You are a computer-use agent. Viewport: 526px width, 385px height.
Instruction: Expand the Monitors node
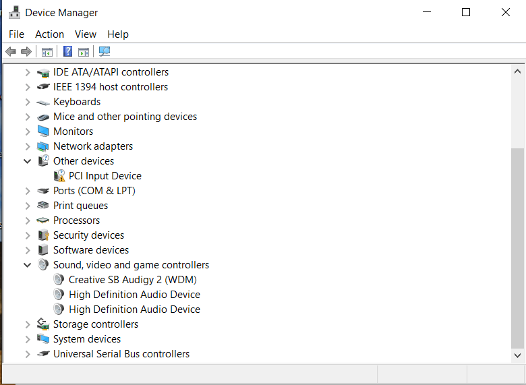point(28,131)
